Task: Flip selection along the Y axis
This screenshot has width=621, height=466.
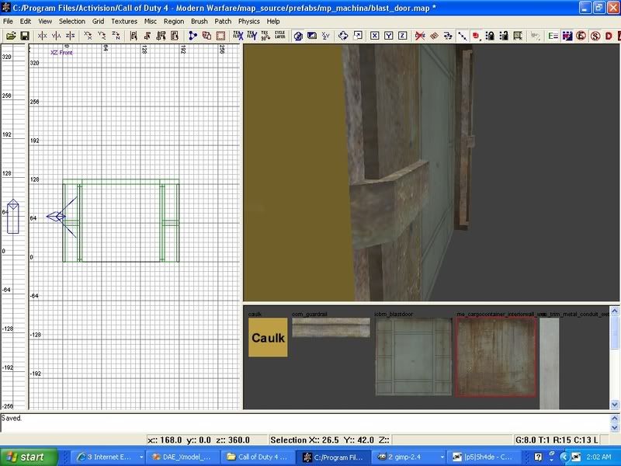Action: coord(56,36)
